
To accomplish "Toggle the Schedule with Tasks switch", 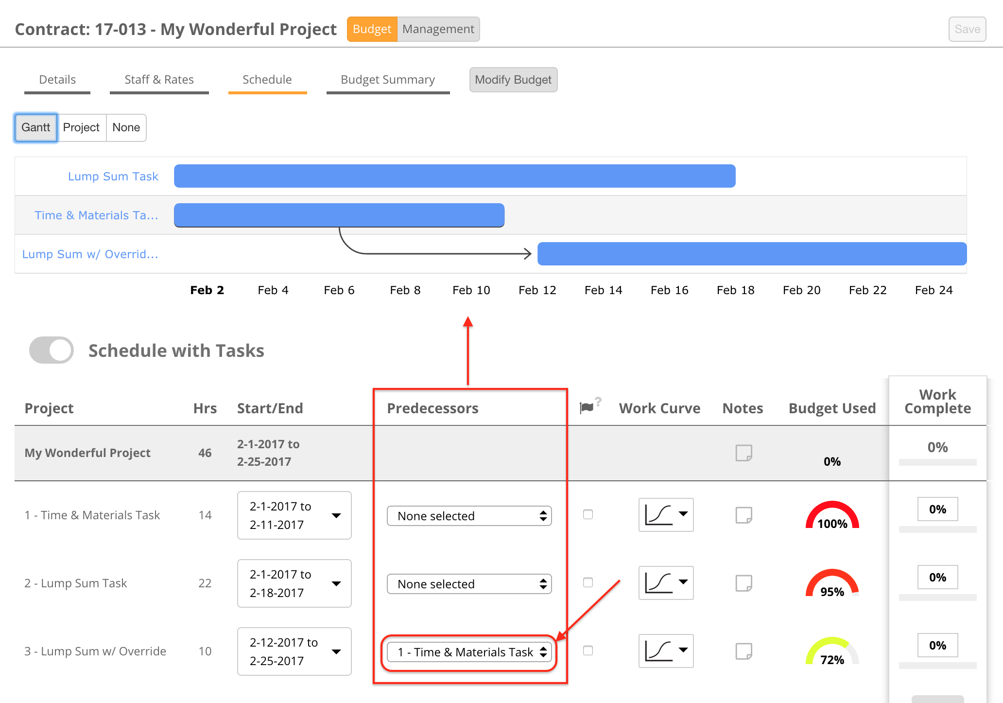I will tap(51, 350).
